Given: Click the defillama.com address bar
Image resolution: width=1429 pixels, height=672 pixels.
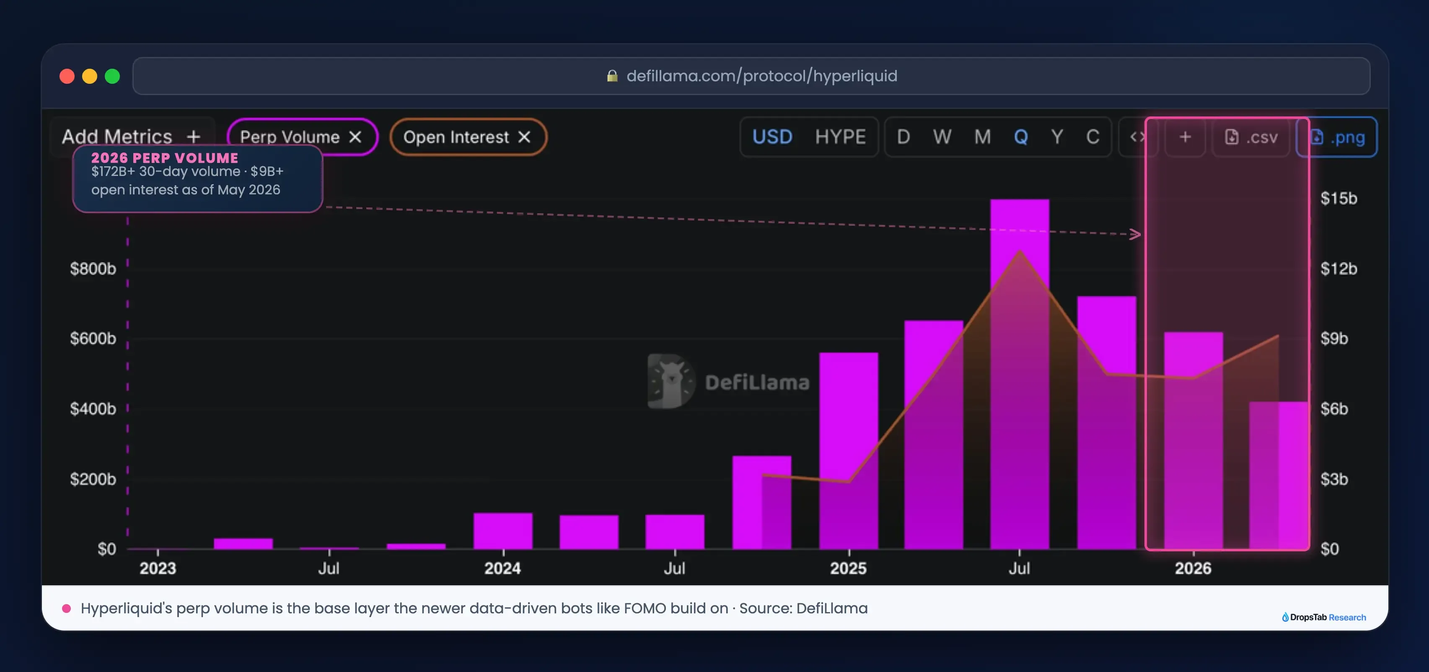Looking at the screenshot, I should [751, 76].
